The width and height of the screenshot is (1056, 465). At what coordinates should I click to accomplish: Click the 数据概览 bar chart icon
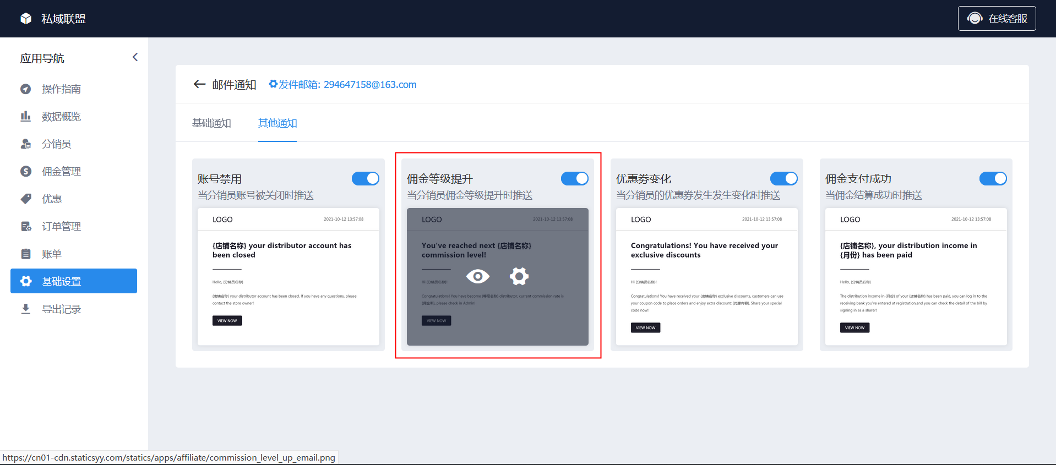[26, 116]
